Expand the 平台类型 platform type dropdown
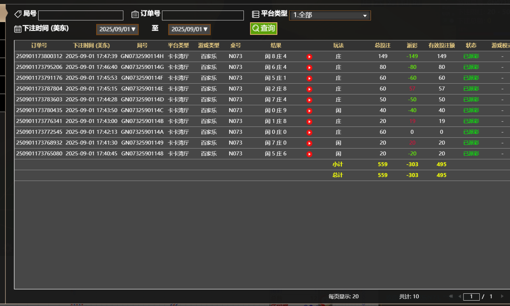Viewport: 510px width, 306px height. point(330,15)
